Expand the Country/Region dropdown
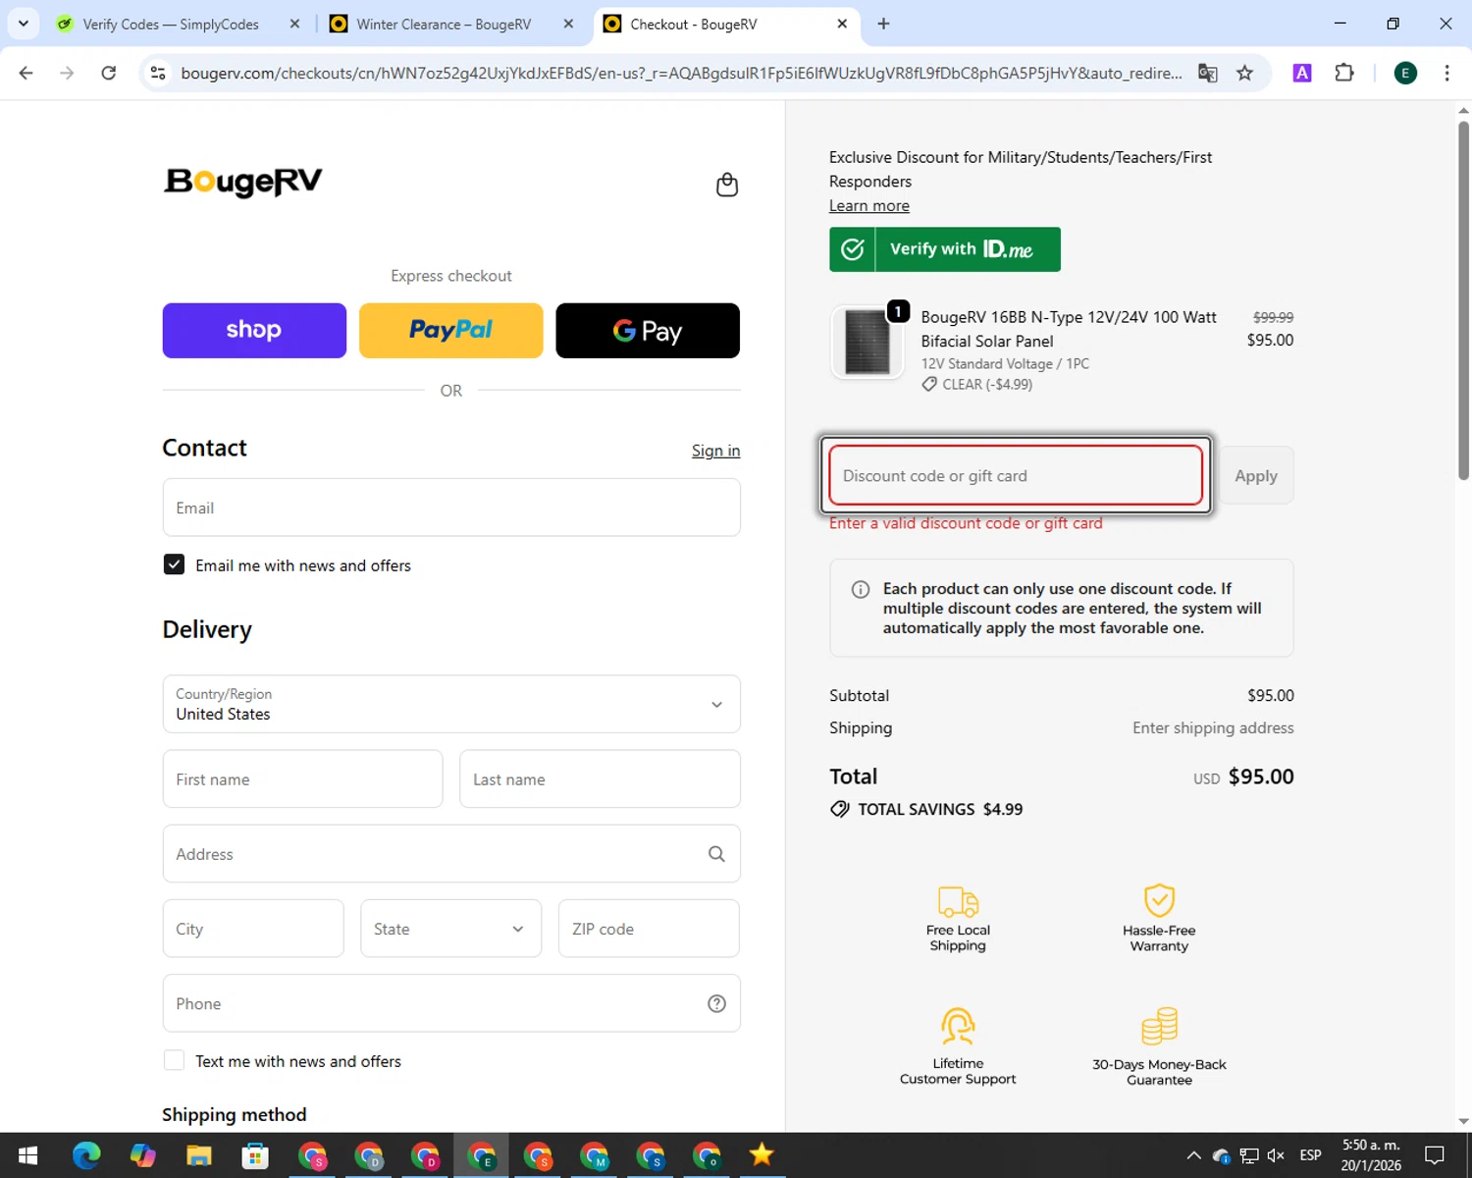Screen dimensions: 1472x1178 tap(451, 704)
